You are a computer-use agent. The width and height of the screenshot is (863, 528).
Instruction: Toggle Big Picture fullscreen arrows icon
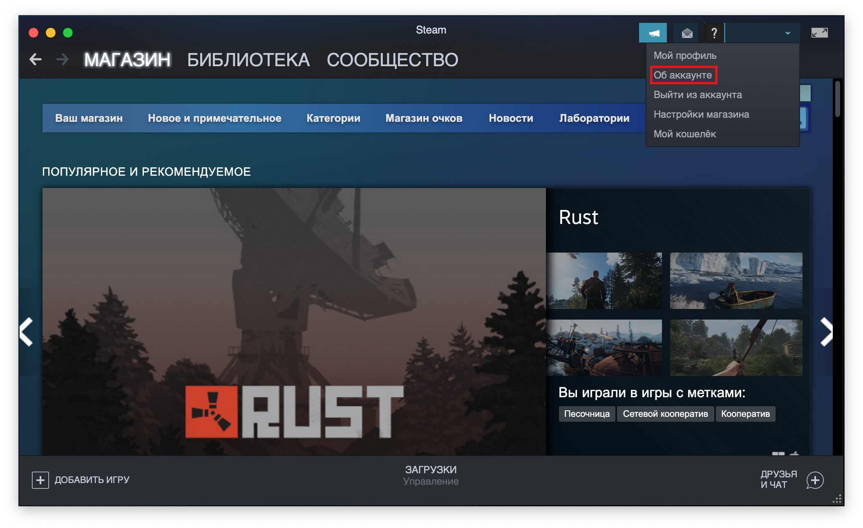[819, 33]
